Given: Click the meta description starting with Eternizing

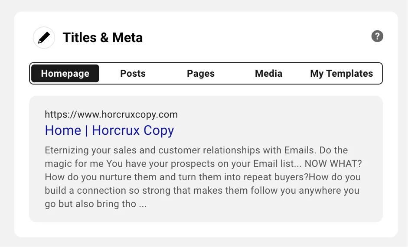Looking at the screenshot, I should 203,177.
